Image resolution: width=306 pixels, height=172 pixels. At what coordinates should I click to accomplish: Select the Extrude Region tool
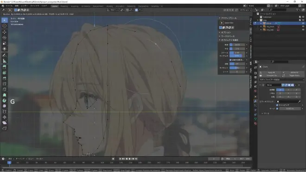coord(5,67)
